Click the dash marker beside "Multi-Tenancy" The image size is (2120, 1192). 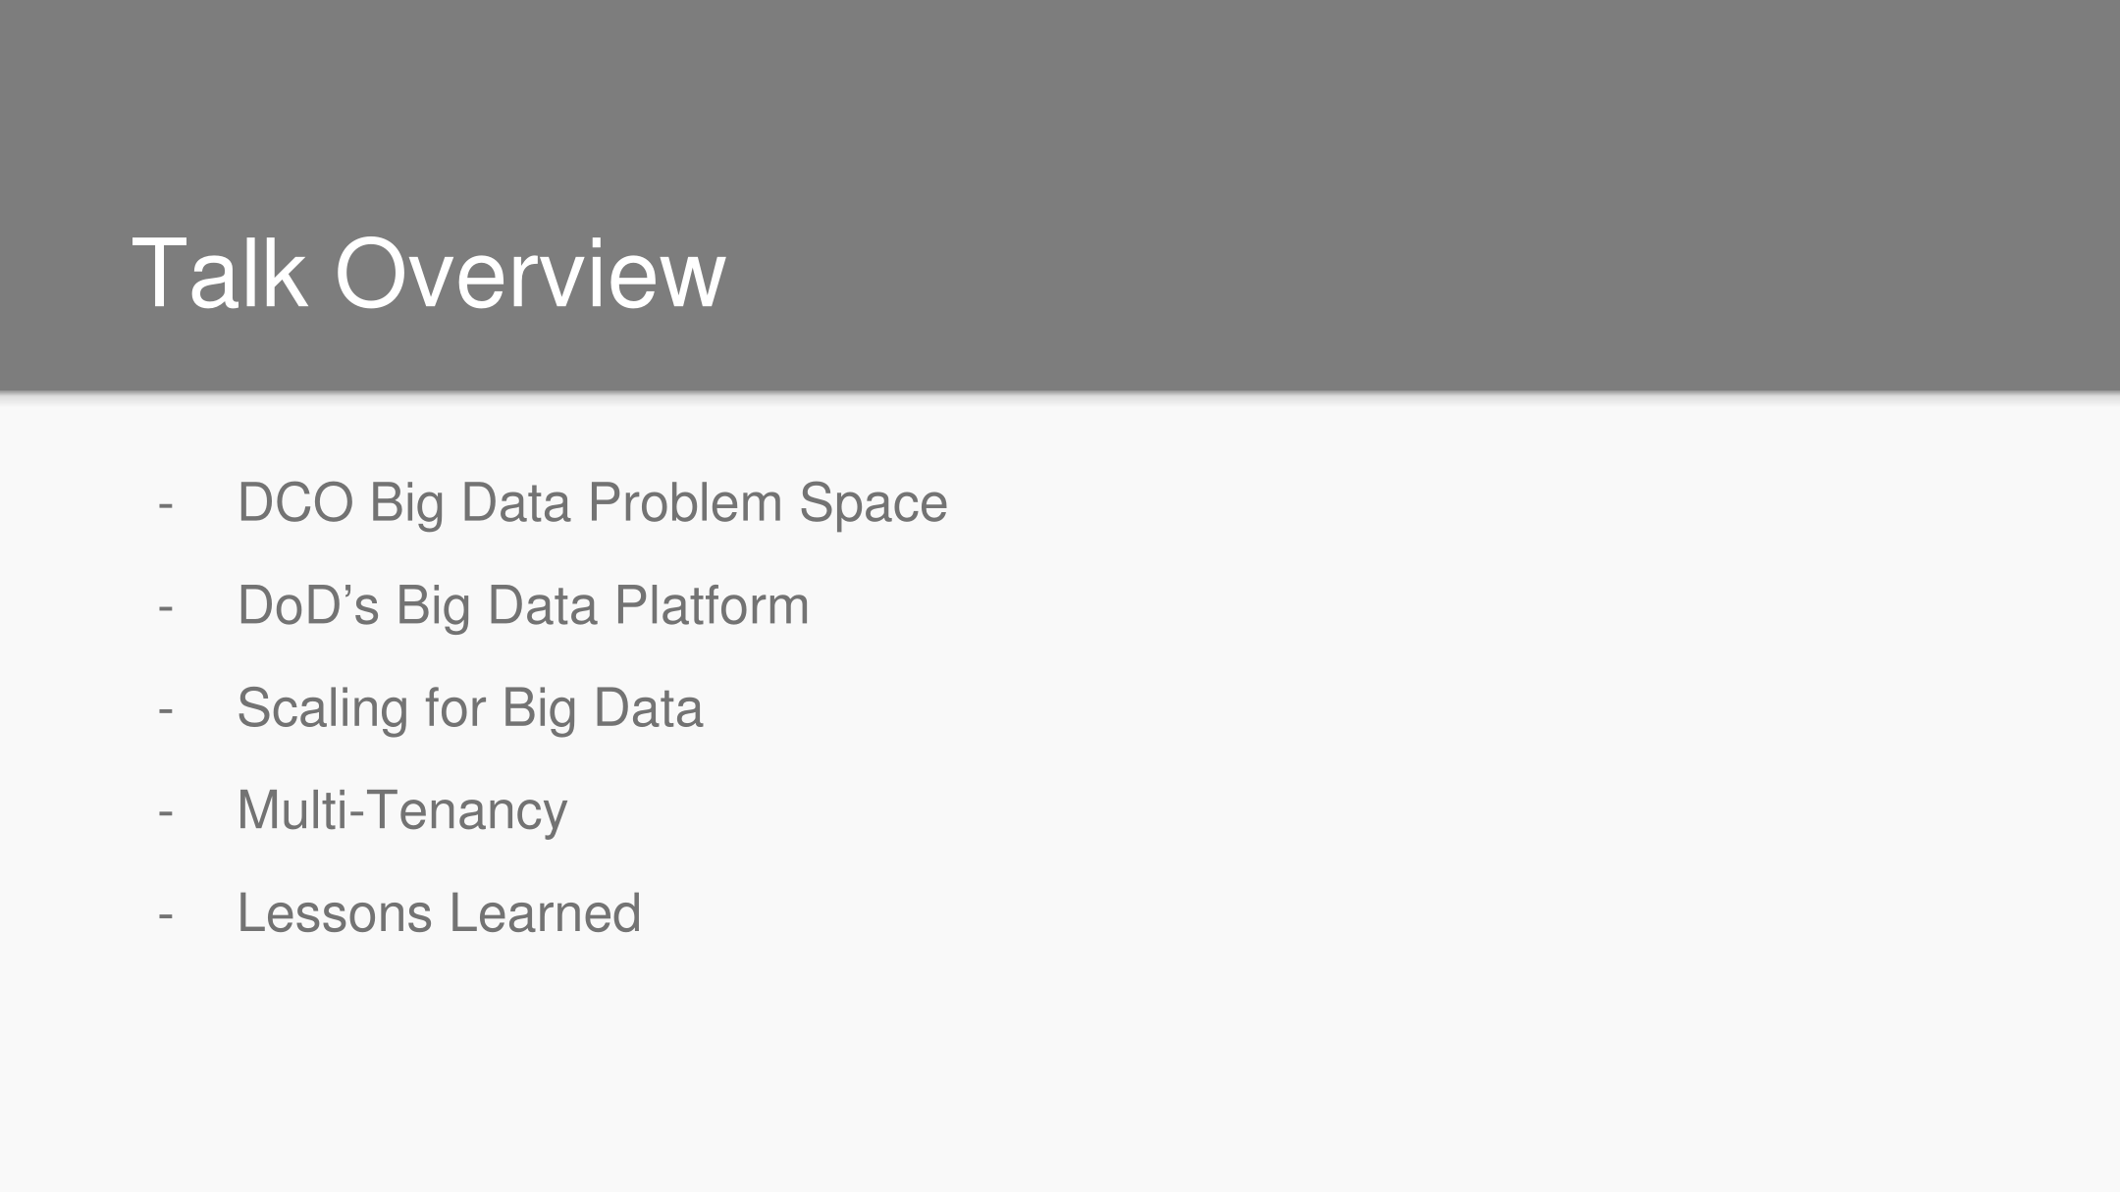click(x=165, y=814)
